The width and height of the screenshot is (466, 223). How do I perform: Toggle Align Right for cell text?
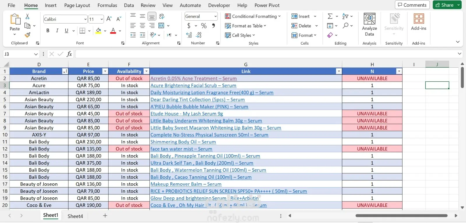[152, 26]
